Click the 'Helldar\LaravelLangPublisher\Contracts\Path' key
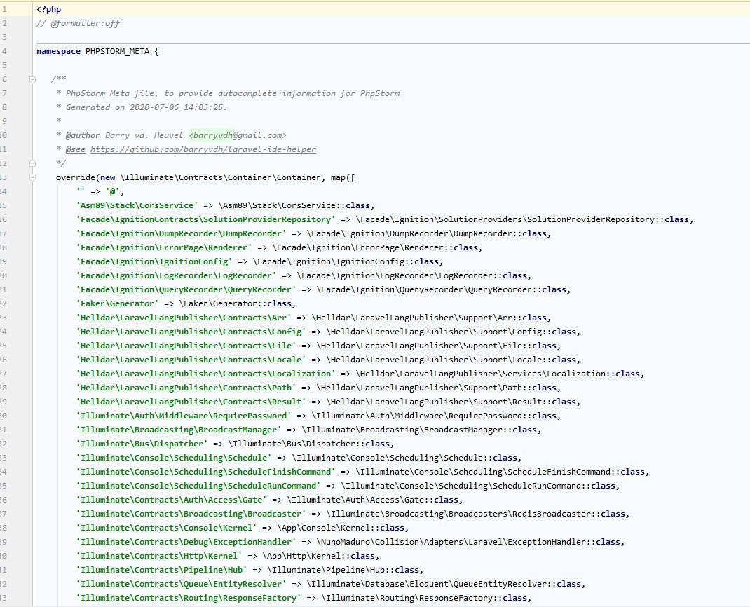Image resolution: width=750 pixels, height=607 pixels. [186, 388]
